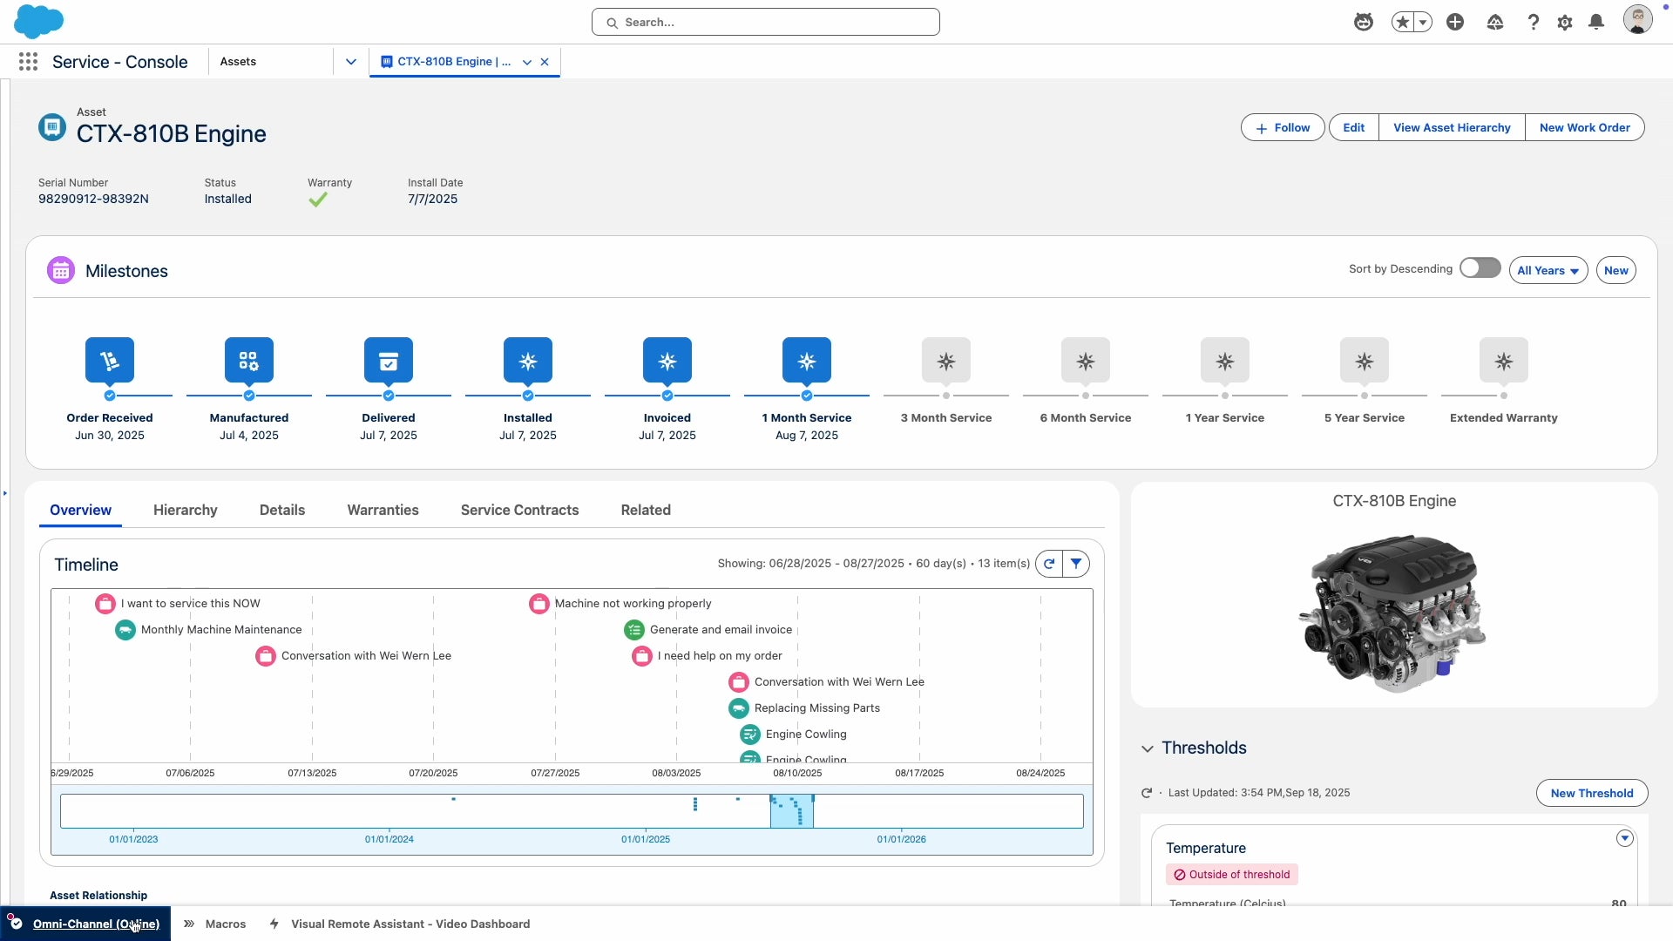1673x941 pixels.
Task: Toggle the Sort by Descending switch
Action: [1480, 268]
